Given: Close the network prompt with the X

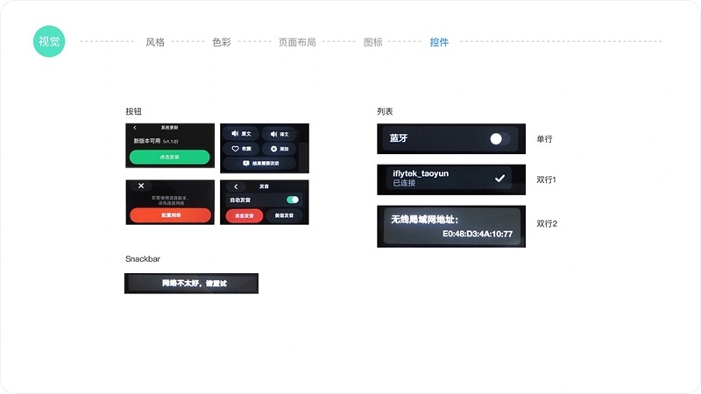Looking at the screenshot, I should pos(141,186).
